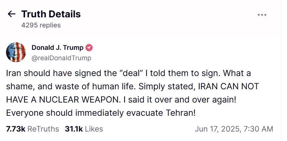The height and width of the screenshot is (141, 287).
Task: Click 'I said it over and over again!'
Action: pos(180,100)
